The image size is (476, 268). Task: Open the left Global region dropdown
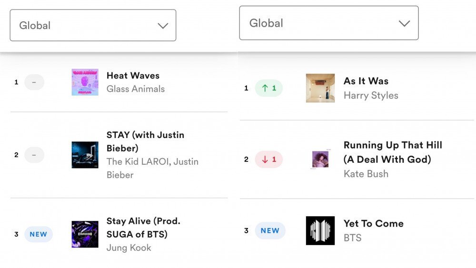(x=93, y=25)
